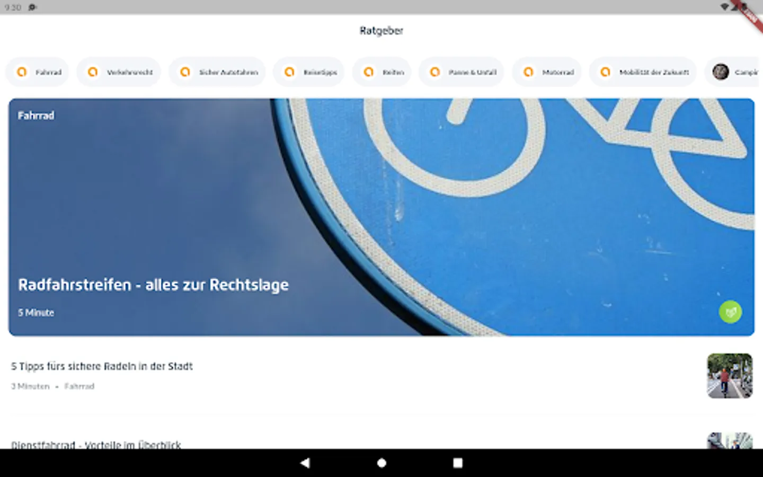Click the green leaf badge on featured article
Screen dimensions: 763x477
click(x=730, y=312)
